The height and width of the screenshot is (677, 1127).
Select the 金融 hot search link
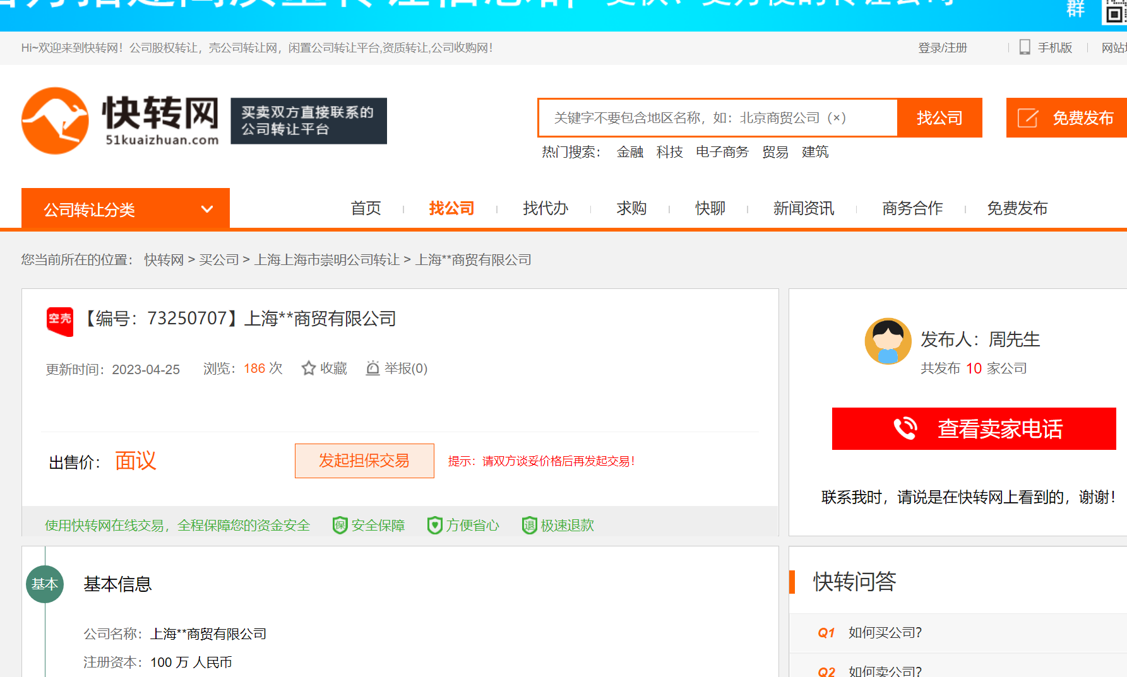coord(629,151)
